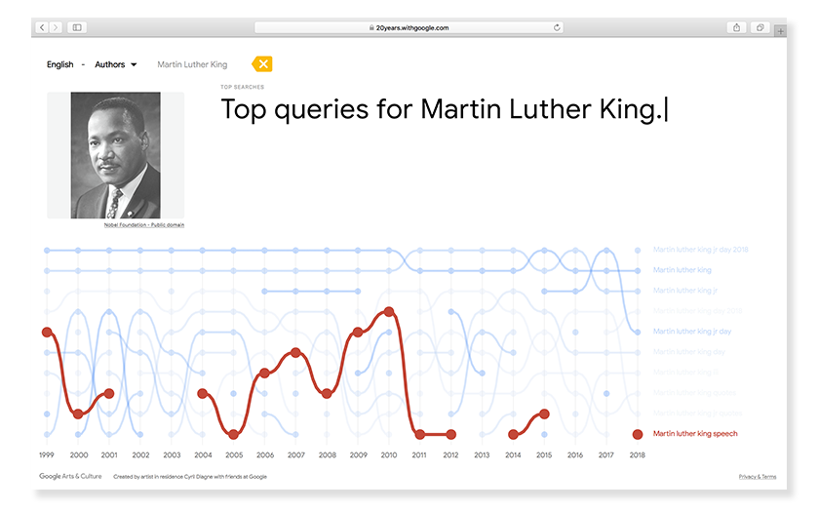Viewport: 819px width, 512px height.
Task: Select the 'Martin luther king speech' query label
Action: pyautogui.click(x=694, y=434)
